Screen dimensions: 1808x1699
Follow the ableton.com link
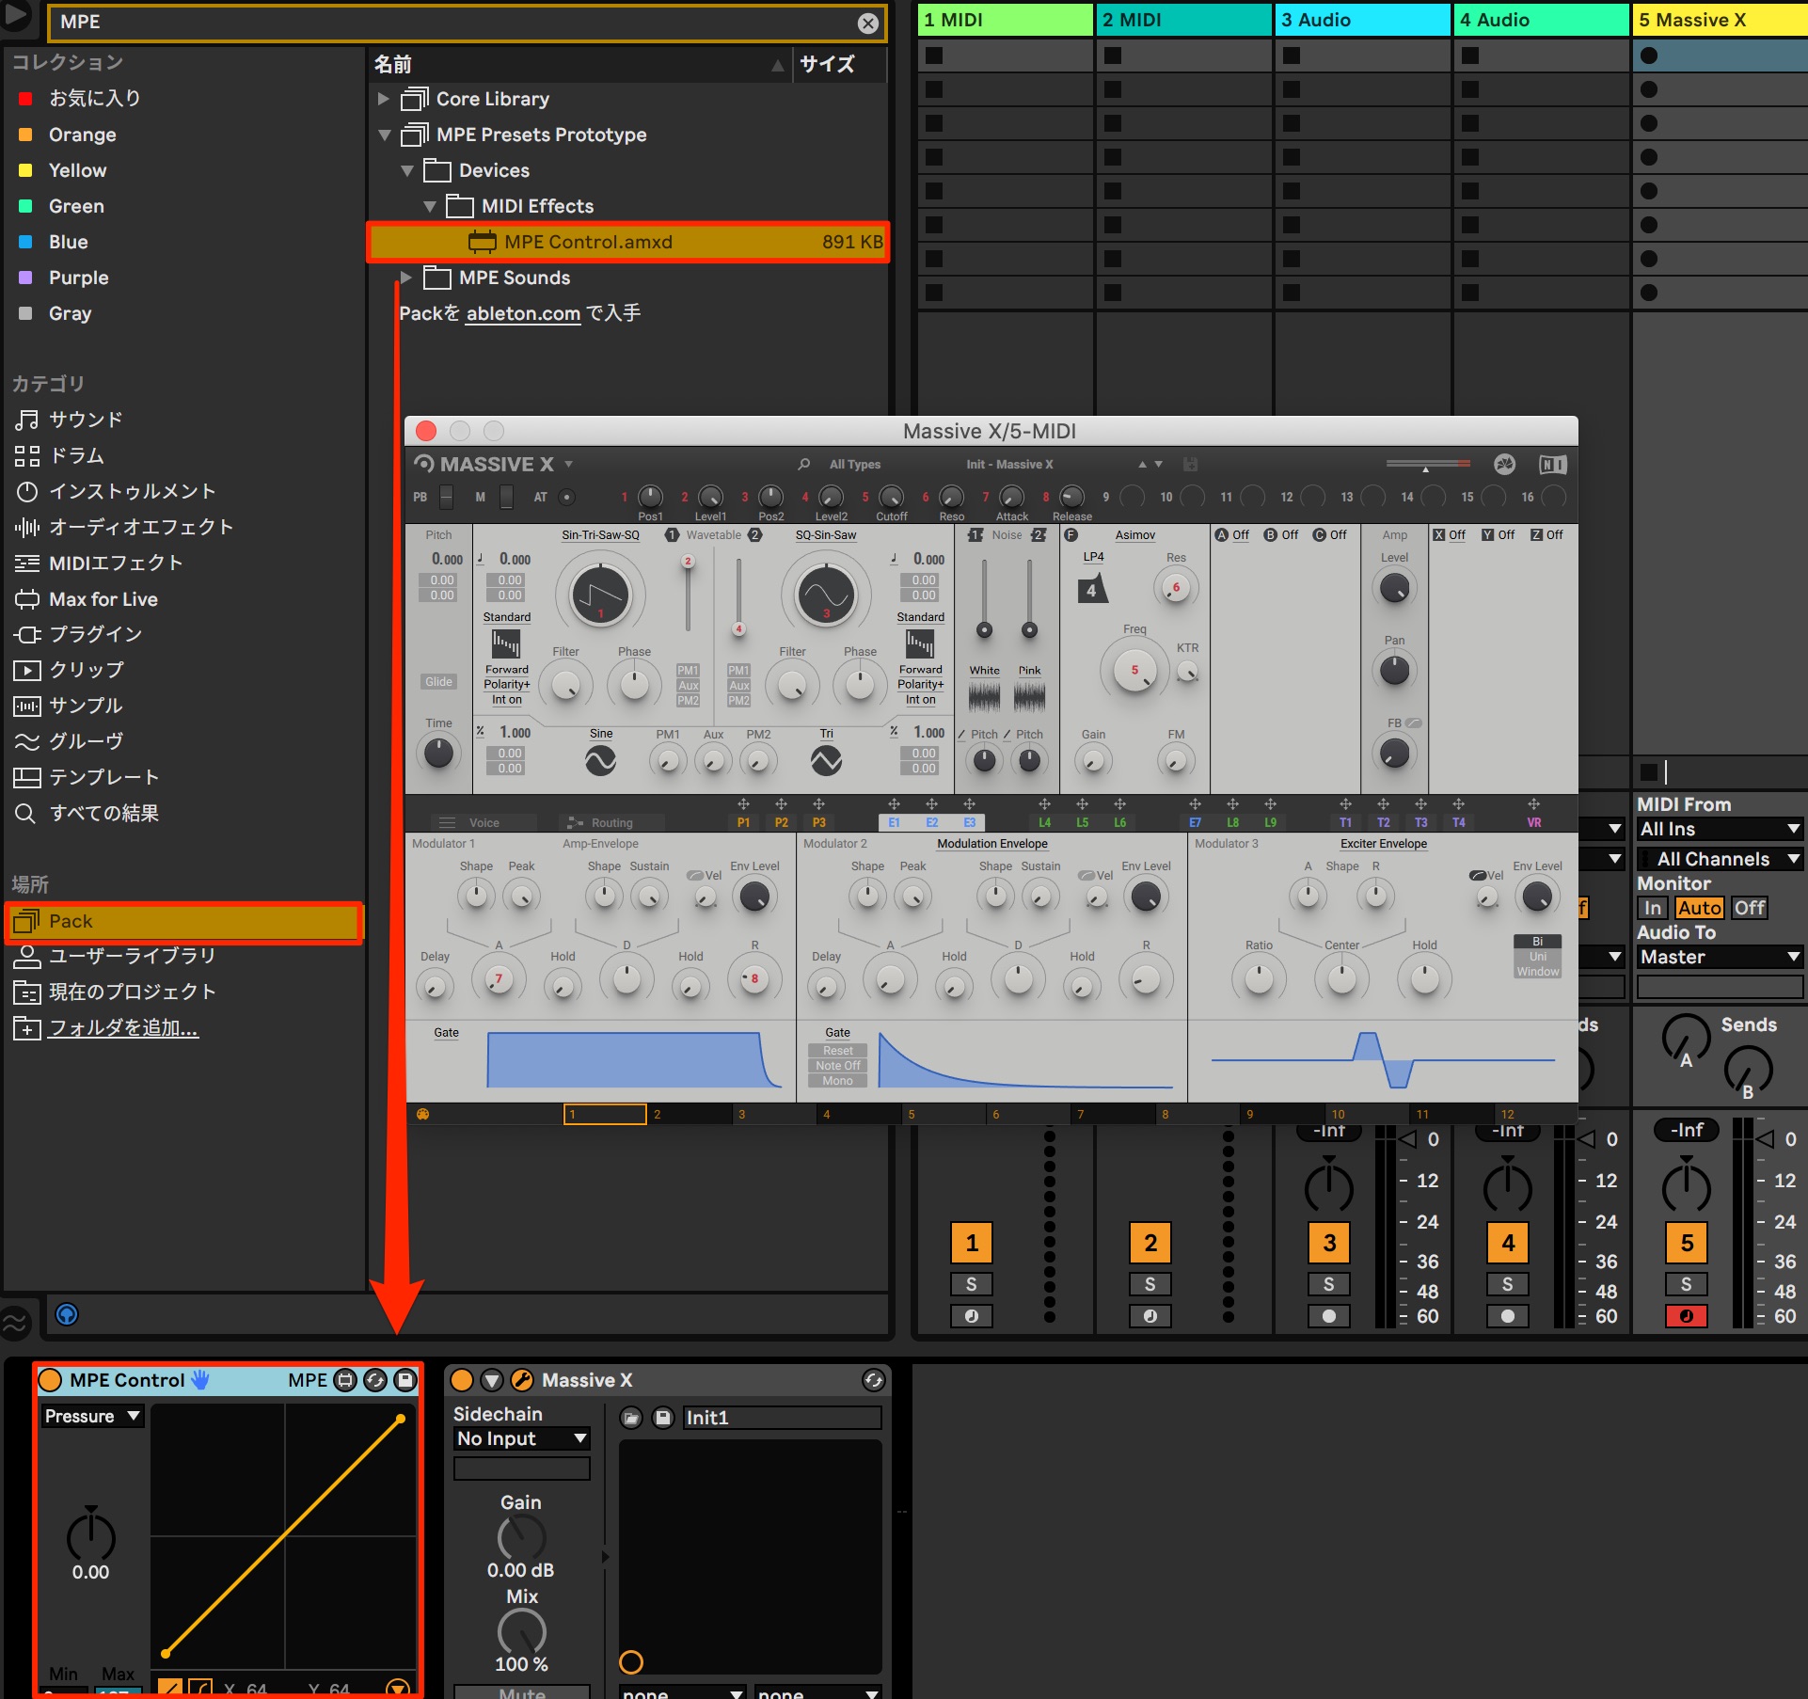tap(523, 313)
